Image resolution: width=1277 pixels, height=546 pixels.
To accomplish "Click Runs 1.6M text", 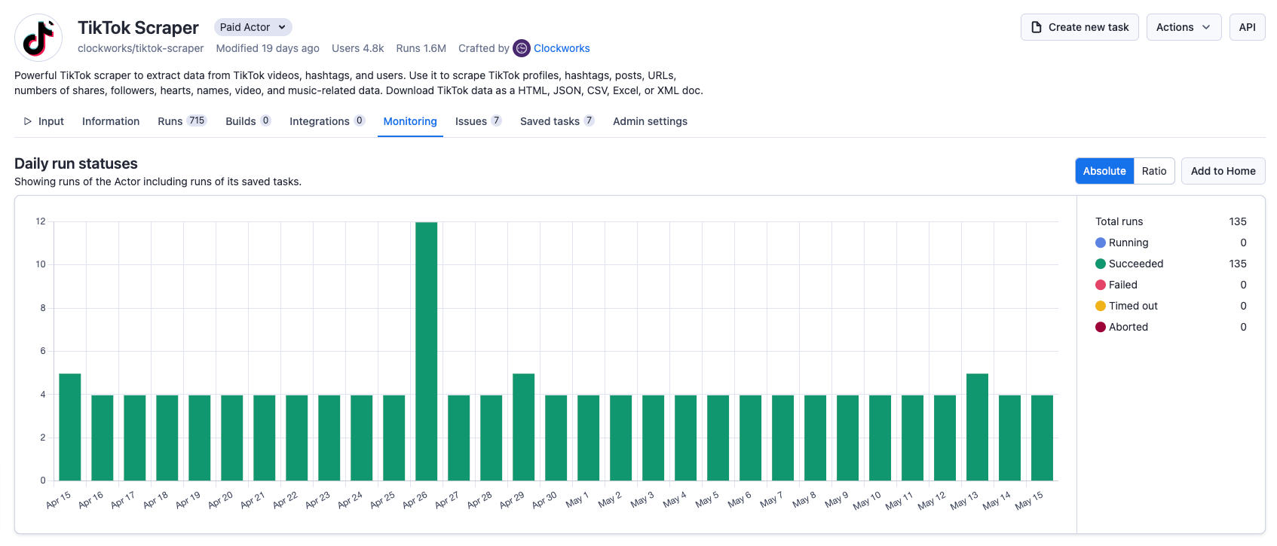I will pyautogui.click(x=421, y=48).
